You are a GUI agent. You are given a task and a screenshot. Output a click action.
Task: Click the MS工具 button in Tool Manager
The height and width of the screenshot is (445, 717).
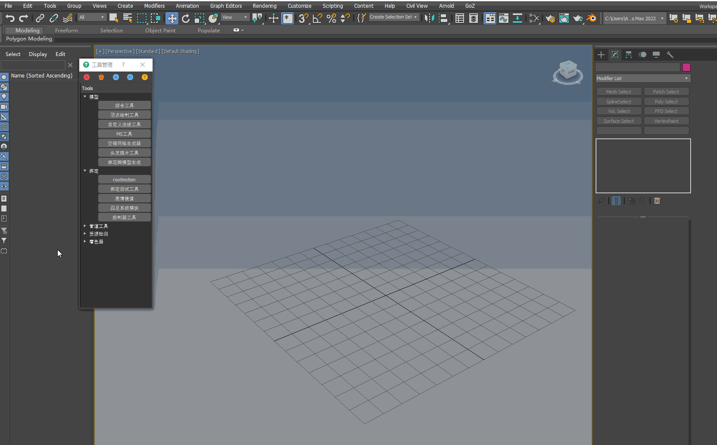tap(124, 134)
